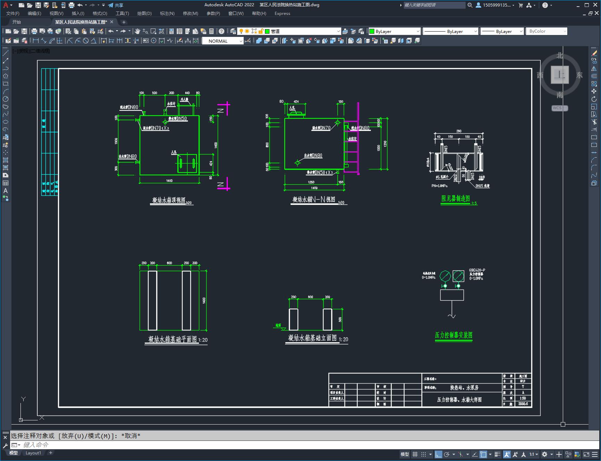Toggle snap mode in the status bar
Image resolution: width=601 pixels, height=461 pixels.
pos(424,454)
